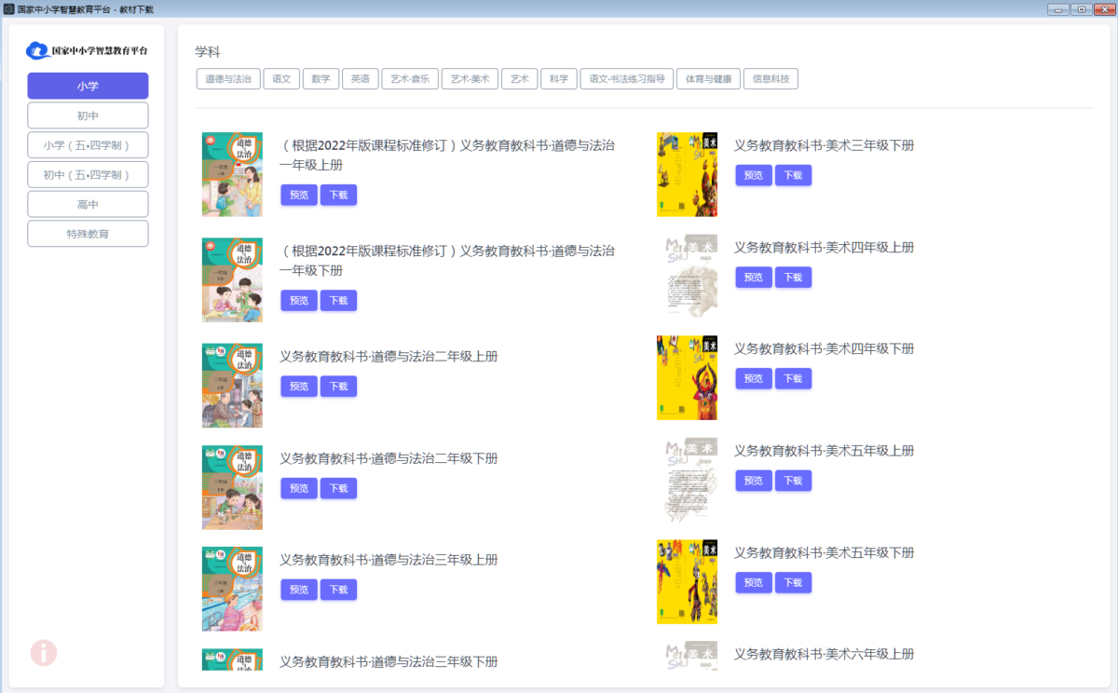Viewport: 1118px width, 693px height.
Task: Click the 国家中小学智慧教育平台 logo
Action: click(87, 50)
